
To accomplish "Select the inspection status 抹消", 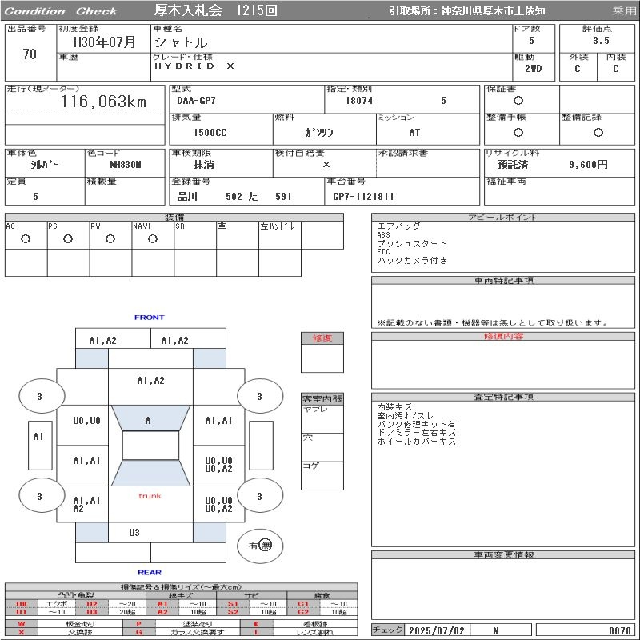I will click(204, 165).
